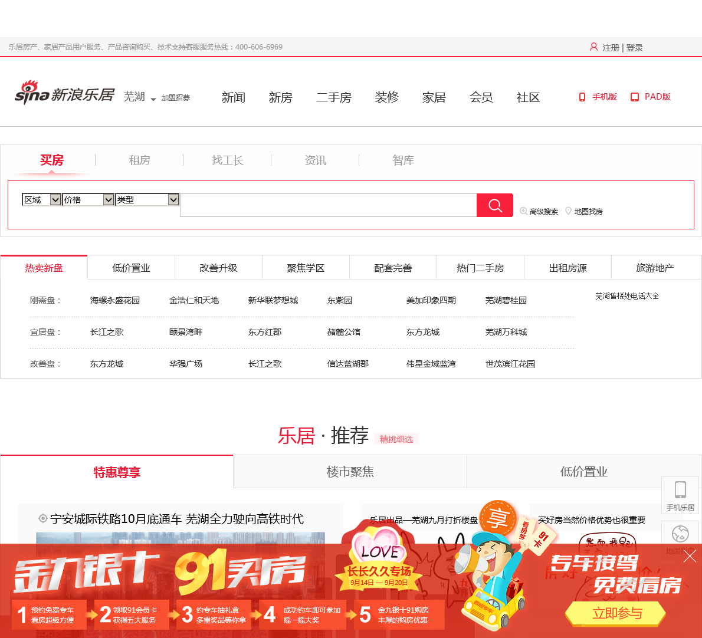Open the 价格 dropdown
Image resolution: width=702 pixels, height=638 pixels.
(88, 199)
